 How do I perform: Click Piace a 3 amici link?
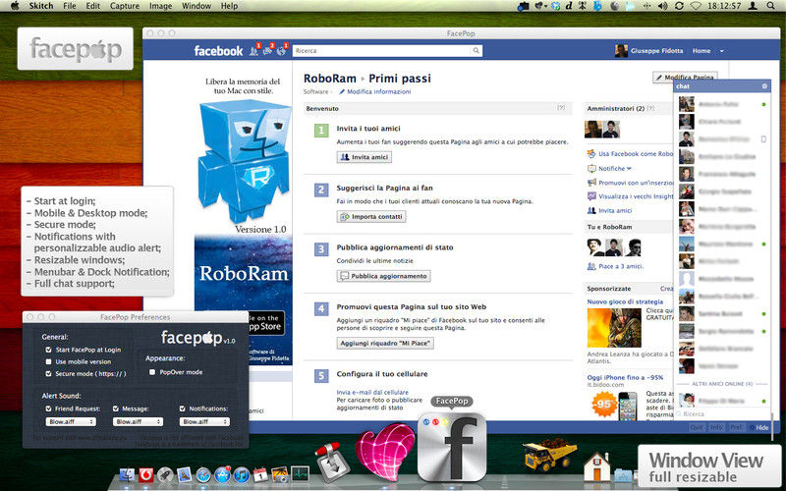click(621, 266)
